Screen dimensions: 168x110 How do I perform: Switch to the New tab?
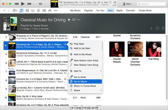click(x=110, y=10)
